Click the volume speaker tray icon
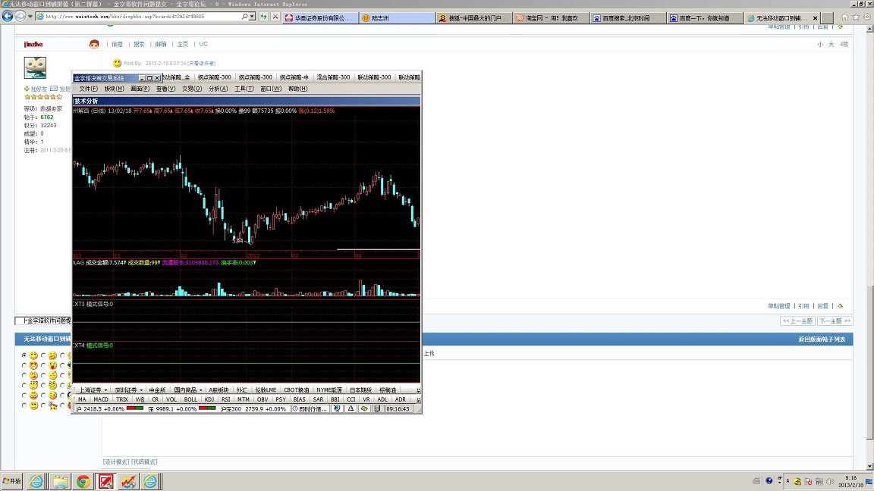The image size is (874, 491). pos(829,481)
